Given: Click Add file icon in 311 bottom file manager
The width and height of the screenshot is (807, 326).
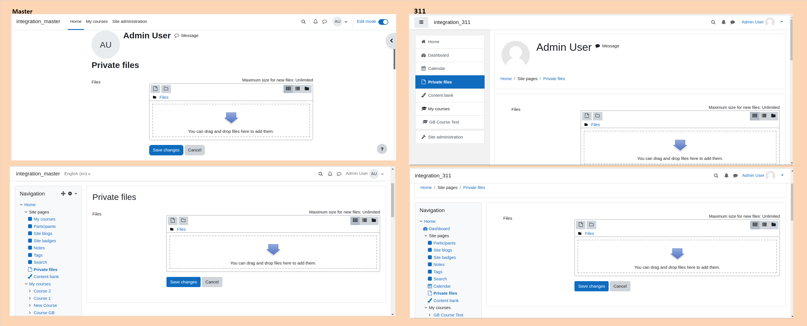Looking at the screenshot, I should (x=580, y=225).
